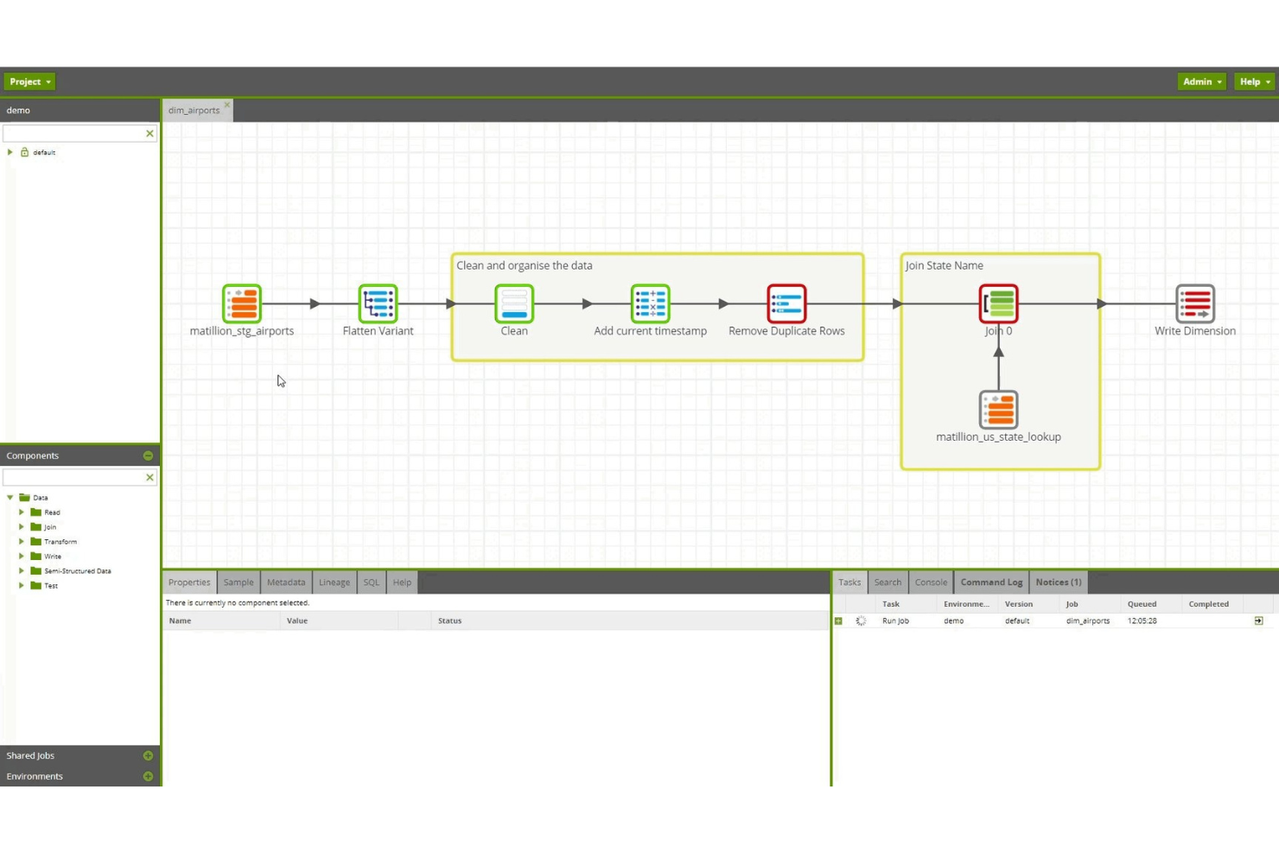Image resolution: width=1279 pixels, height=853 pixels.
Task: Select the Add current timestamp component
Action: click(650, 304)
